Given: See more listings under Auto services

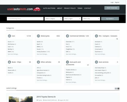Looking at the screenshot, I should [100, 80].
